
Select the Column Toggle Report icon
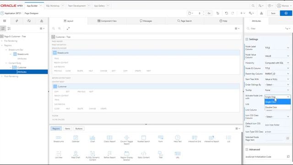click(x=126, y=137)
